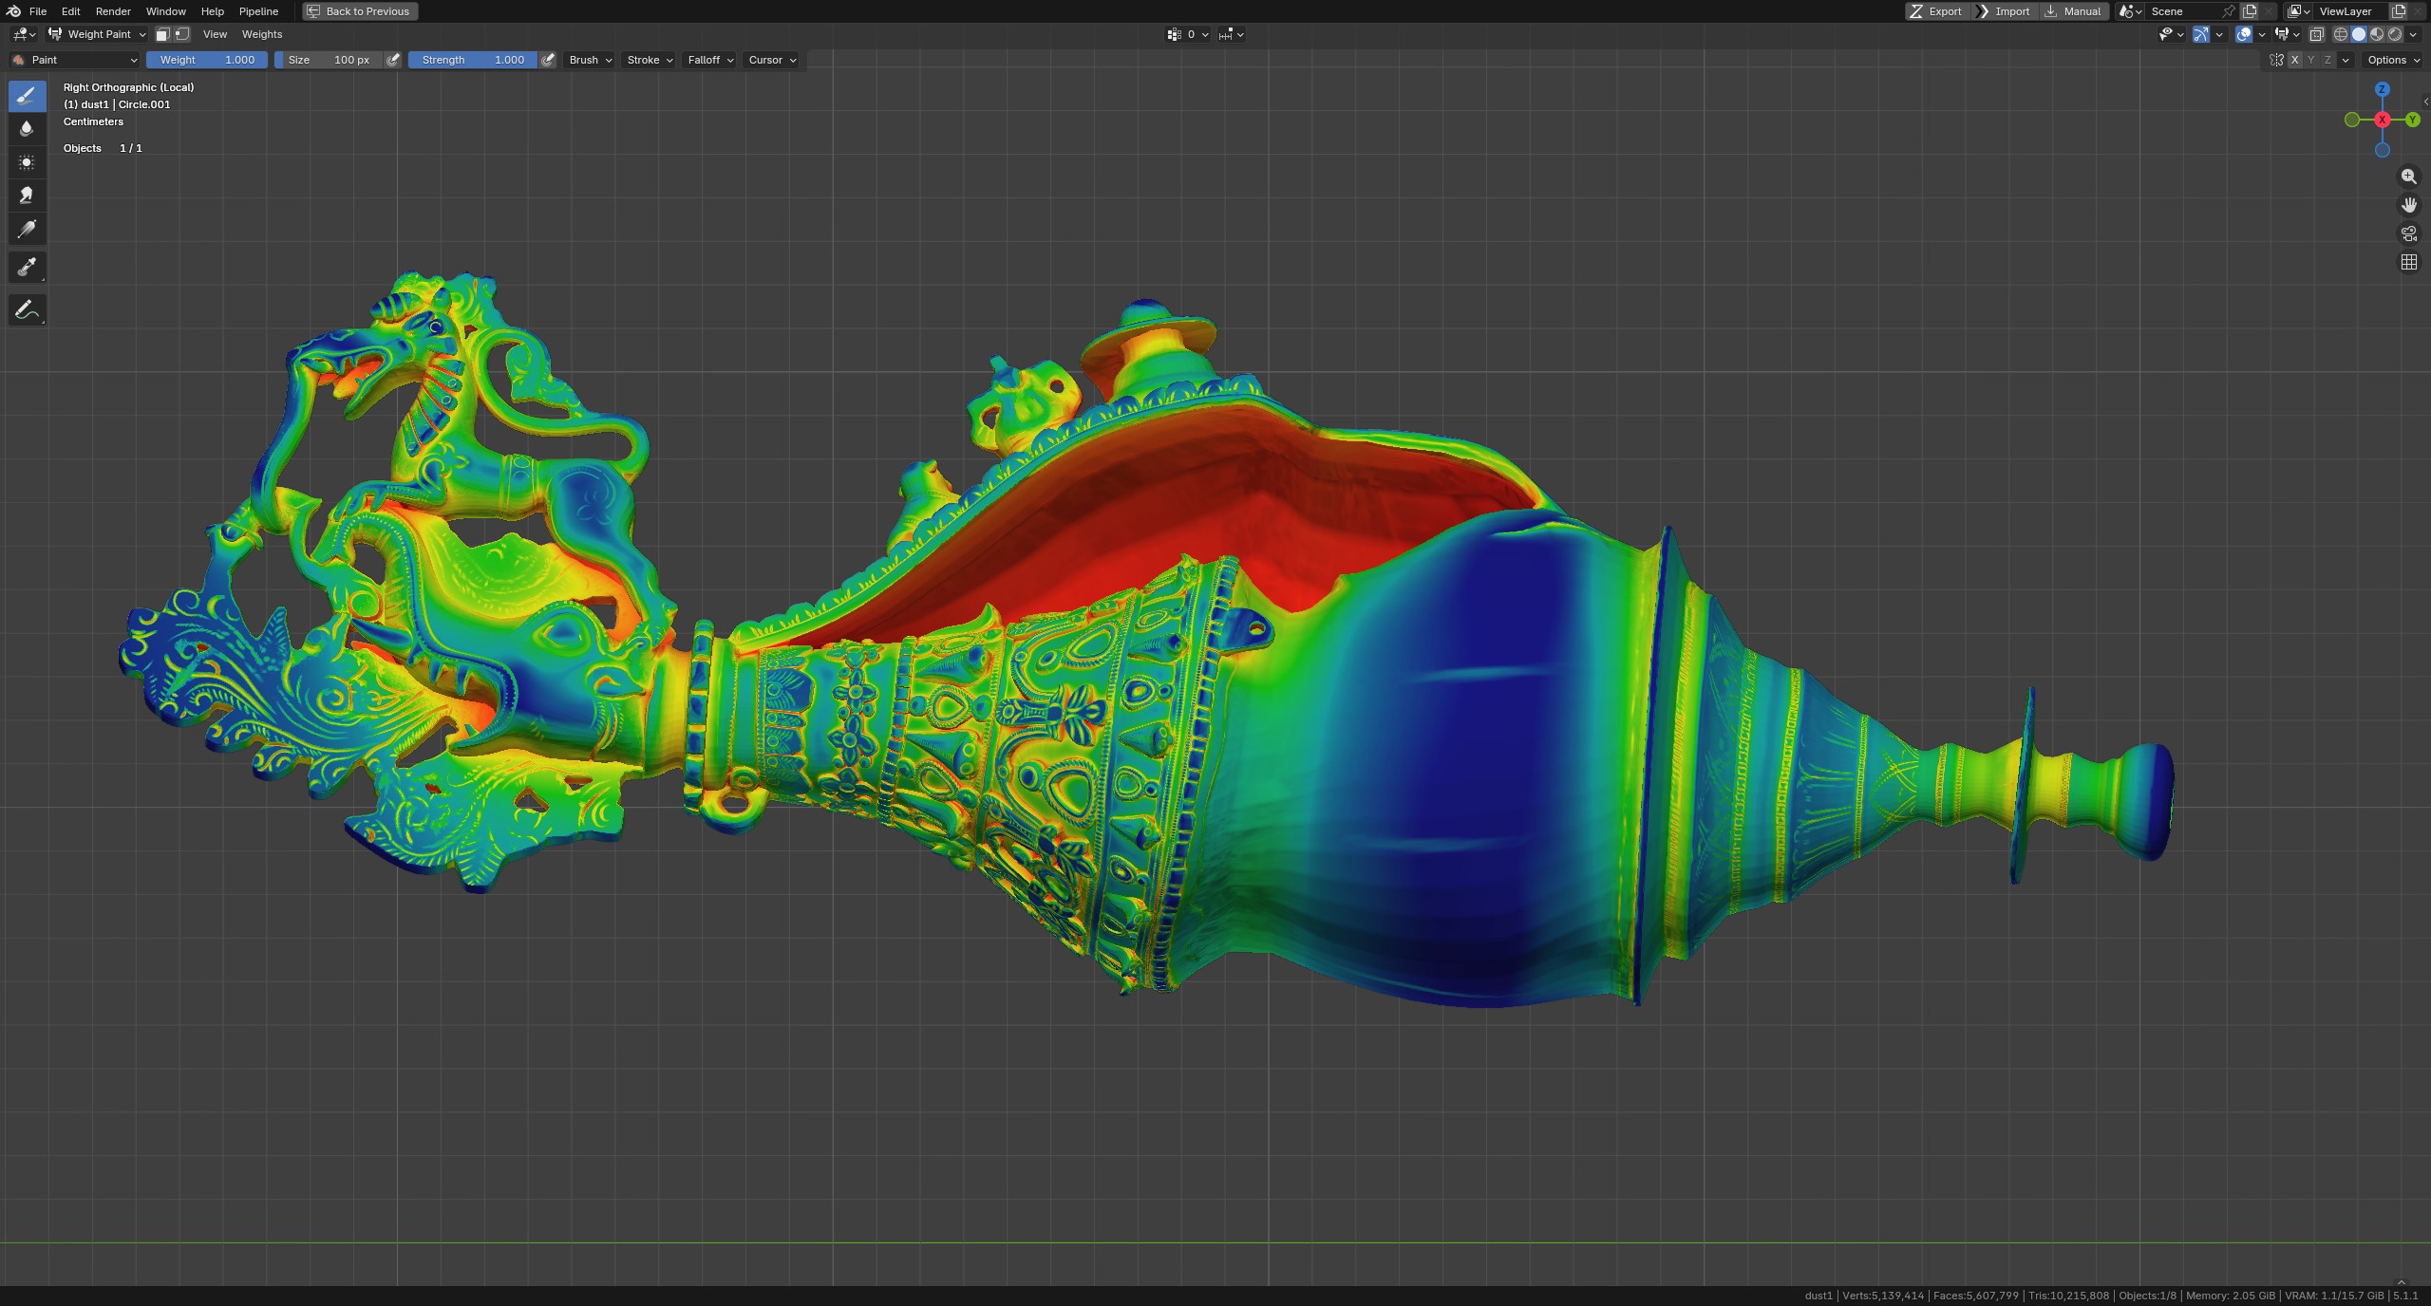Toggle Z-axis mirror symmetry

point(2327,60)
